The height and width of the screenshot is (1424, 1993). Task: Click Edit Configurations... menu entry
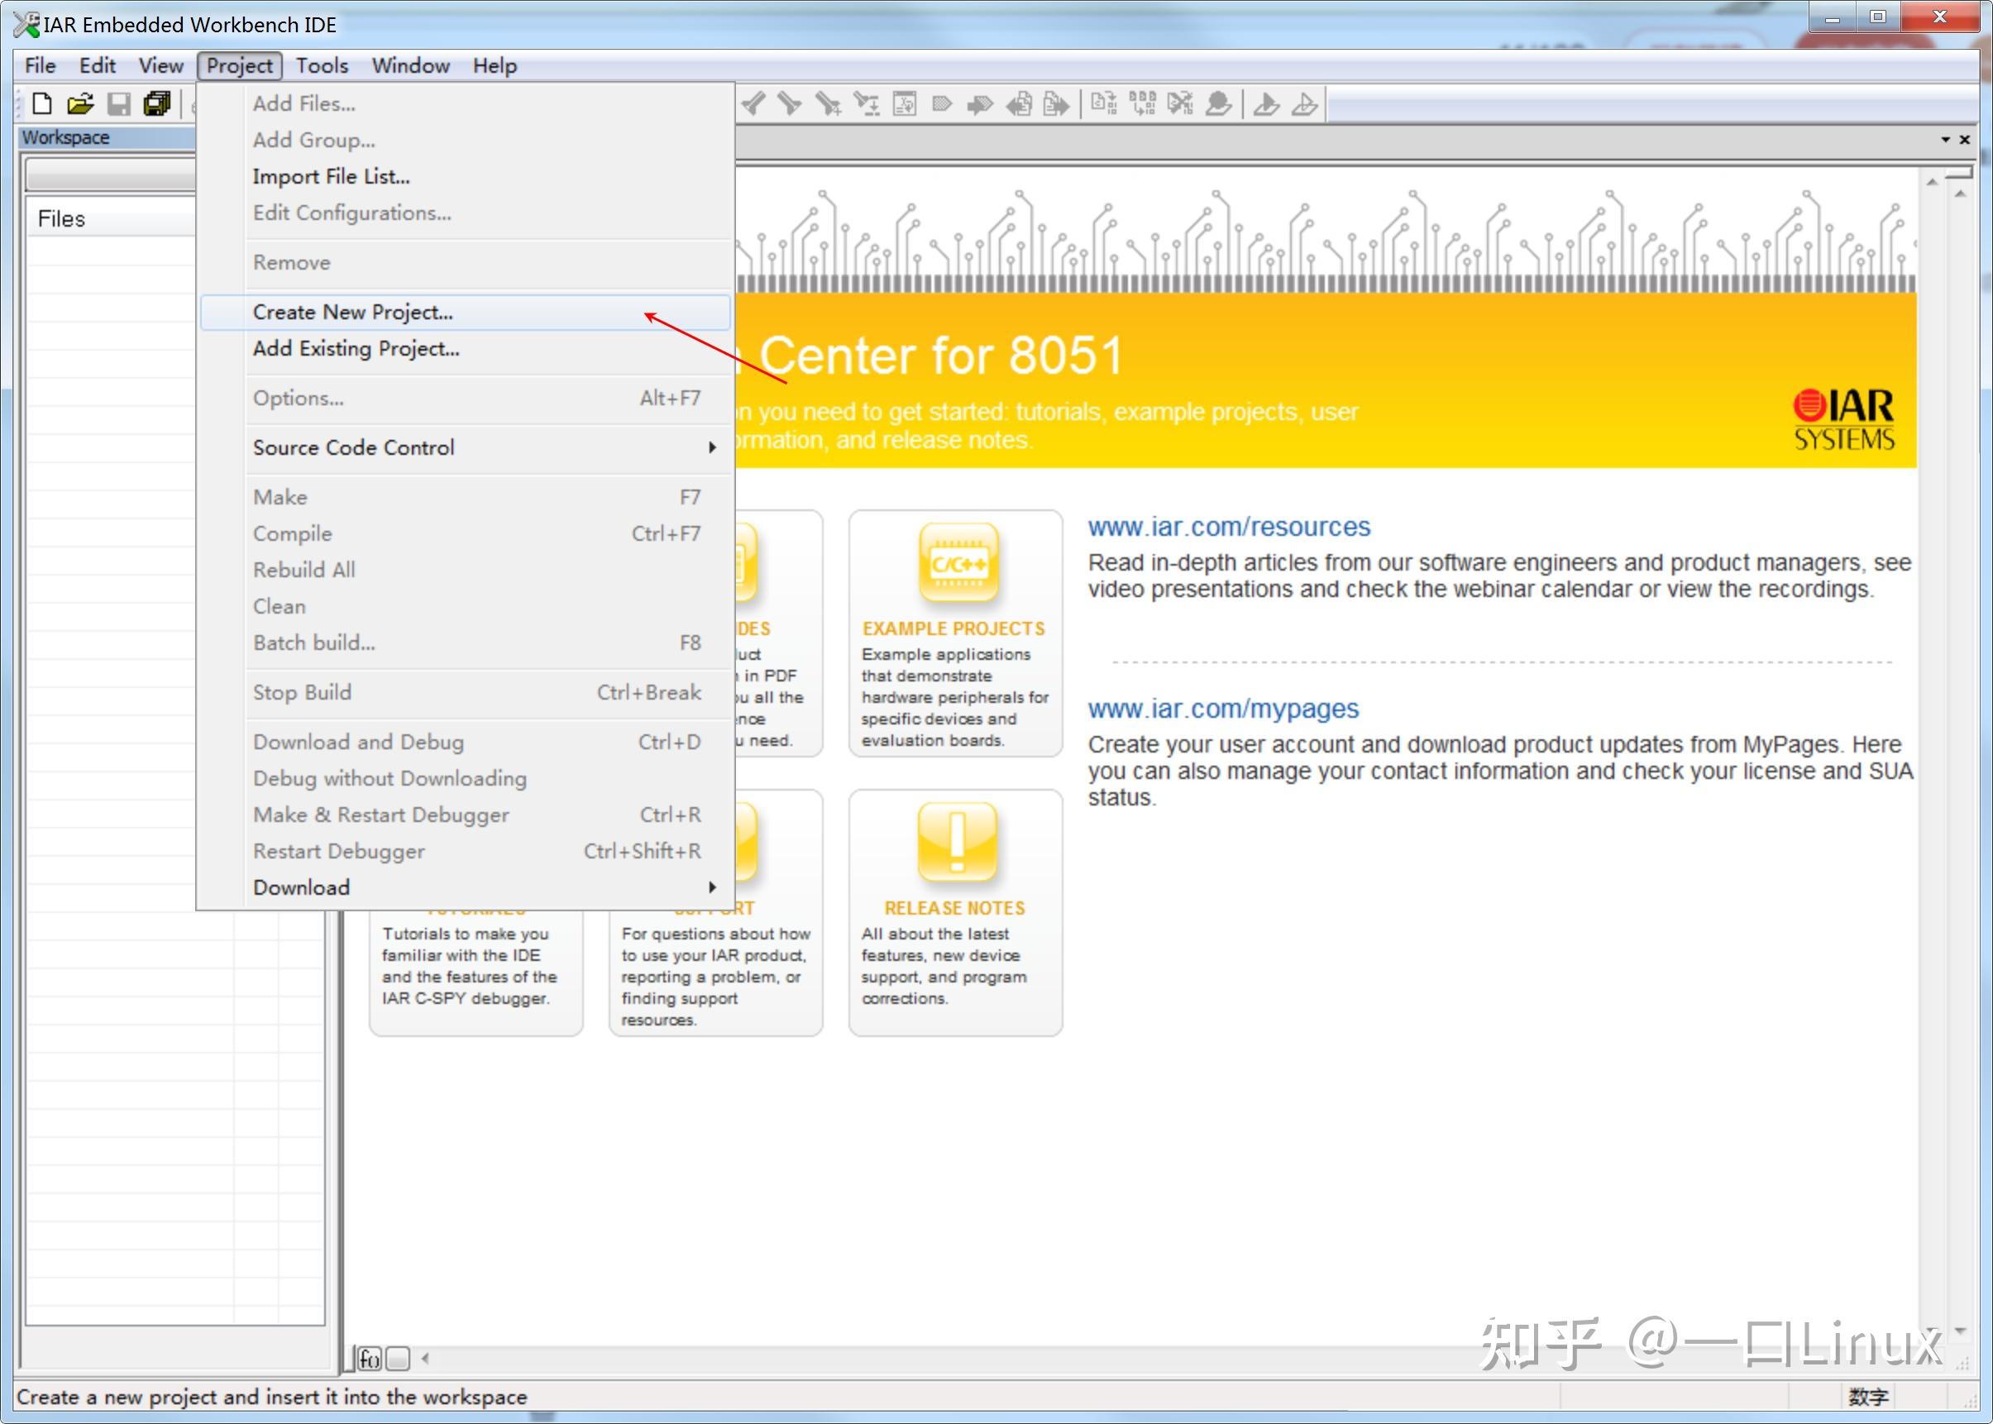click(466, 213)
